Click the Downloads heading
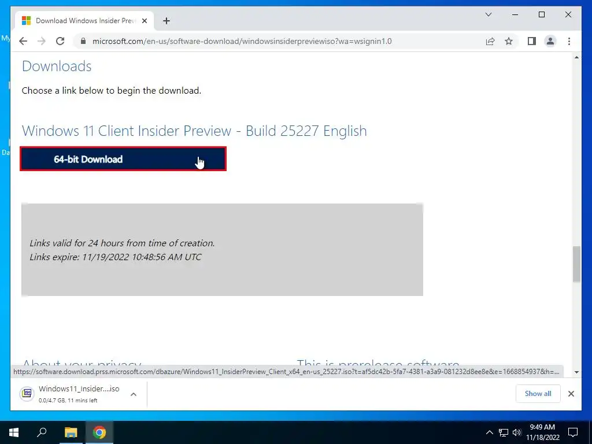Viewport: 592px width, 444px height. pos(57,66)
